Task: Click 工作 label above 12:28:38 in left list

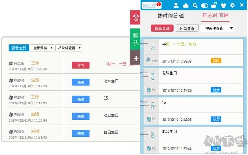Action: pos(35,63)
